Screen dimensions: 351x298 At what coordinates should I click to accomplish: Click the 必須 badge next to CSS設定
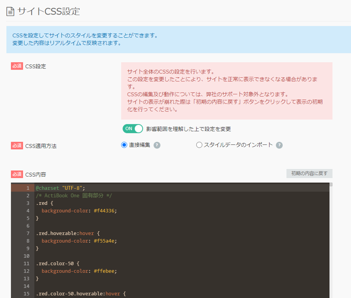[x=17, y=66]
